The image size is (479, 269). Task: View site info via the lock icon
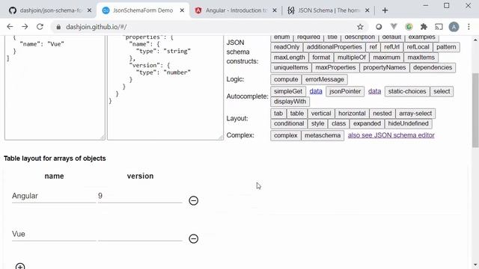pyautogui.click(x=58, y=27)
